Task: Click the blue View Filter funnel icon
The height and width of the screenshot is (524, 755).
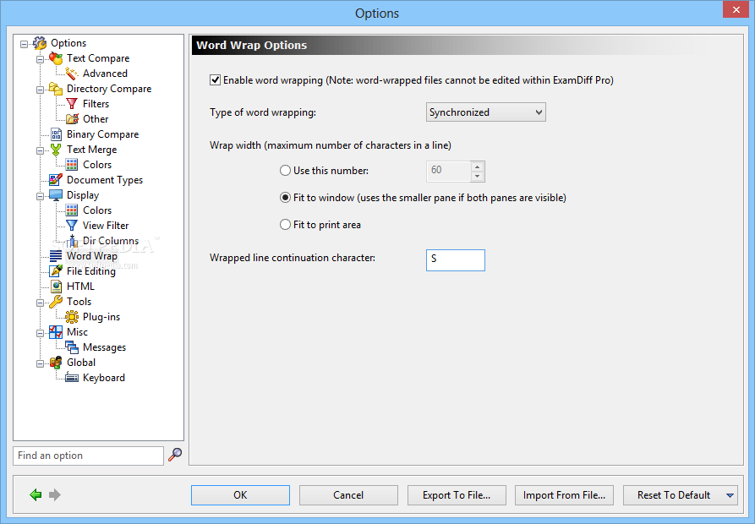Action: click(x=72, y=226)
